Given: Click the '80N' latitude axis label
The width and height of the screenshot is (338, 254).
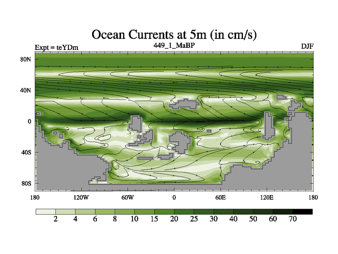Looking at the screenshot, I should 27,59.
